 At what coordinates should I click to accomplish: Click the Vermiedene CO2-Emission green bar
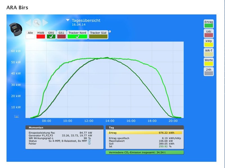(x=145, y=152)
